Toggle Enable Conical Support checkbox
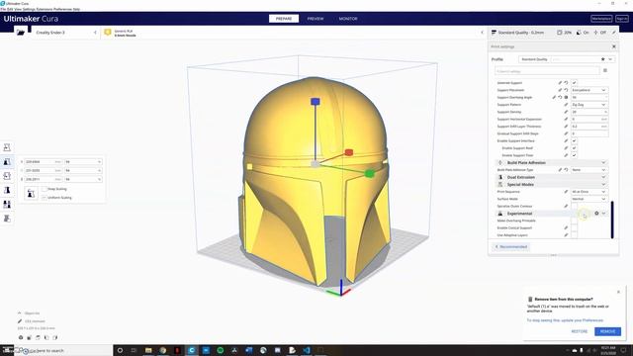633x356 pixels. pos(574,228)
